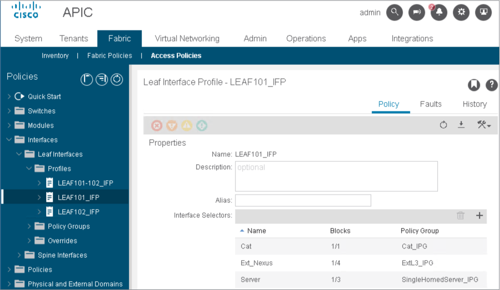Click the download icon in the toolbar
The height and width of the screenshot is (290, 500).
point(461,125)
